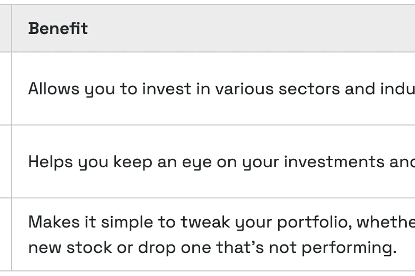Click the row starting with "Allows you to invest"
The width and height of the screenshot is (415, 276).
click(x=221, y=89)
